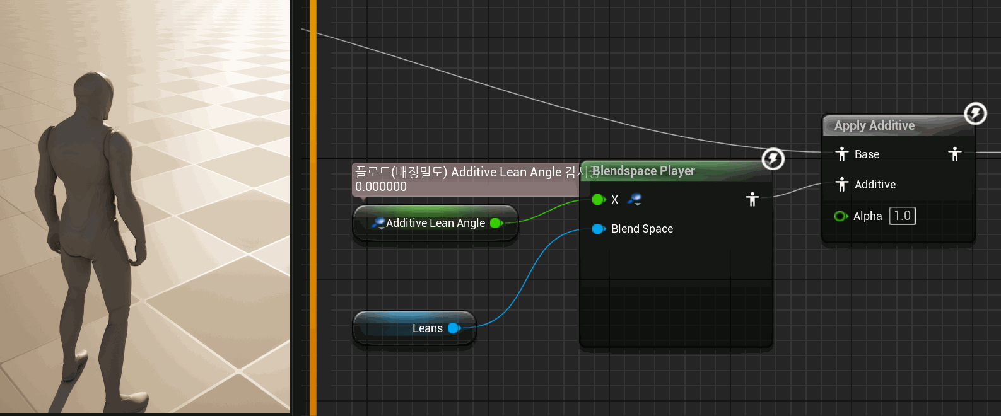
Task: Click the X green input pin
Action: coord(599,200)
